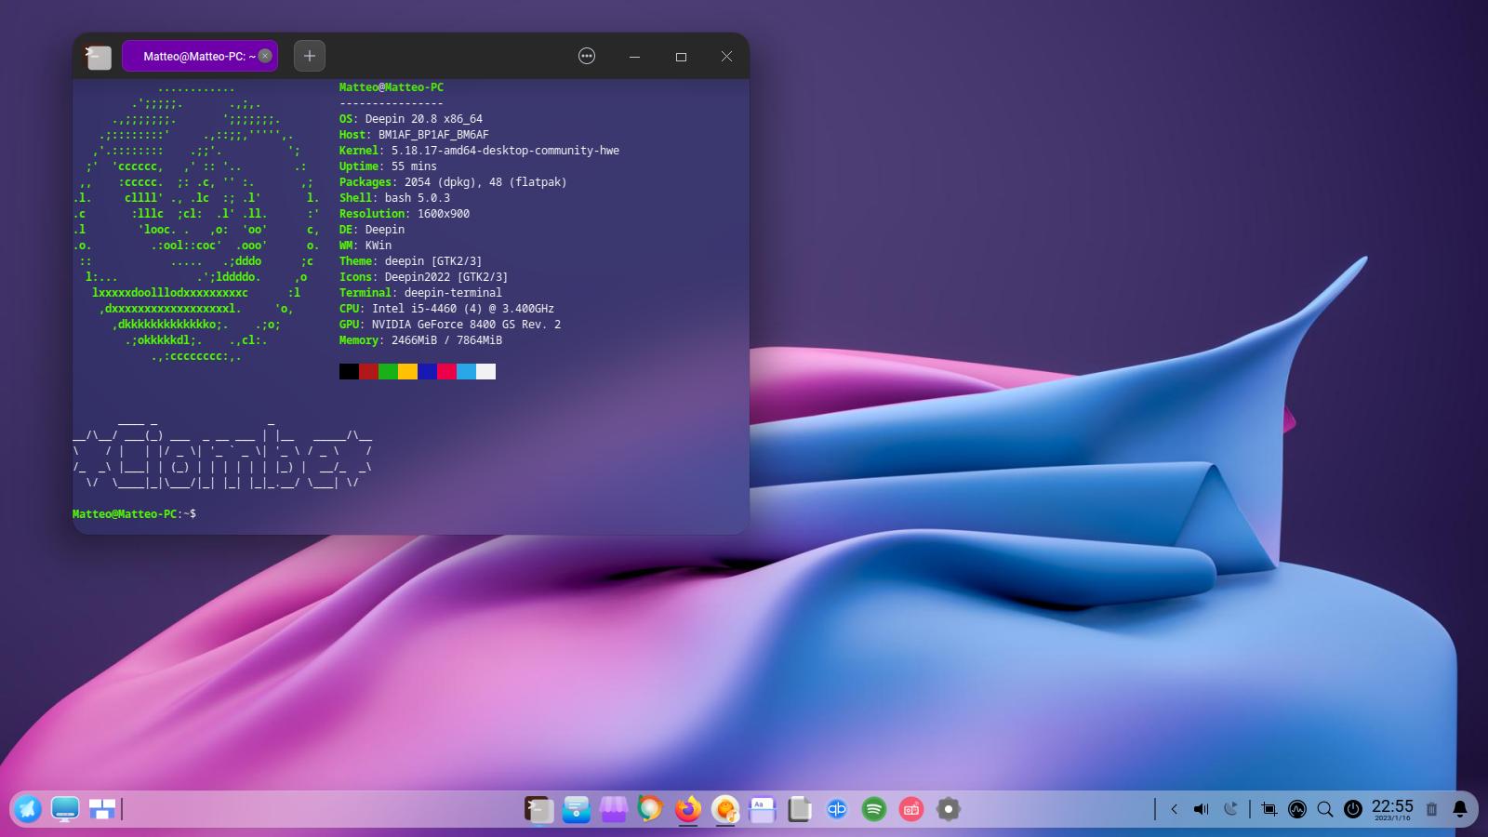
Task: Click 'GPU: NVIDIA GeForce 8400 GS' line
Action: 450,325
